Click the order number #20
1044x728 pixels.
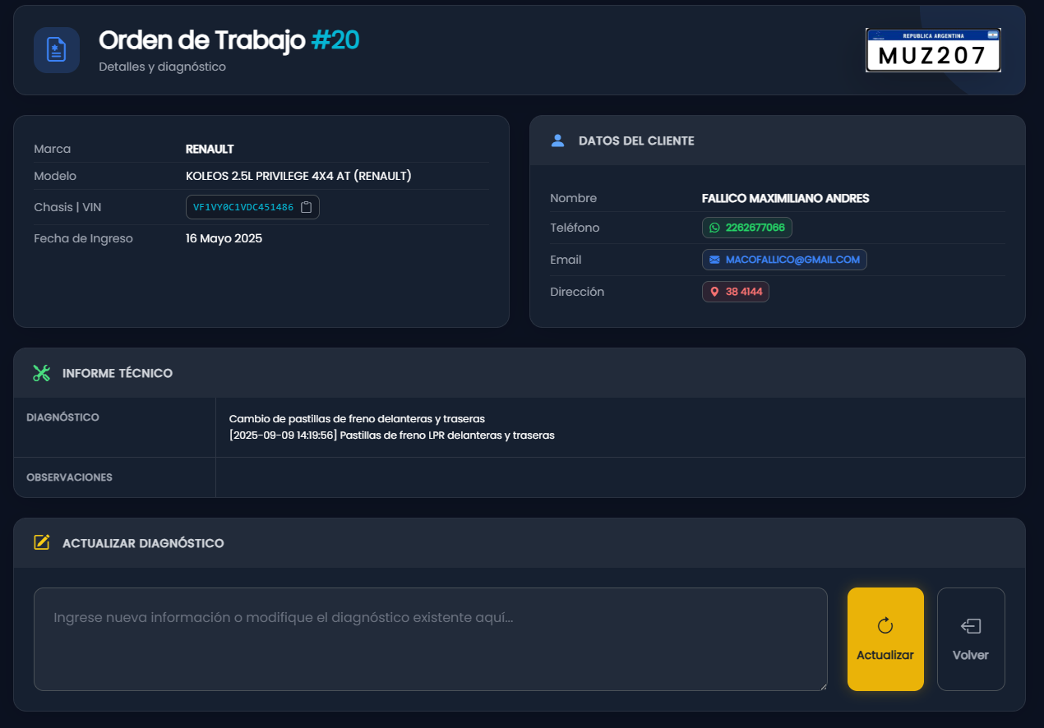pyautogui.click(x=335, y=39)
